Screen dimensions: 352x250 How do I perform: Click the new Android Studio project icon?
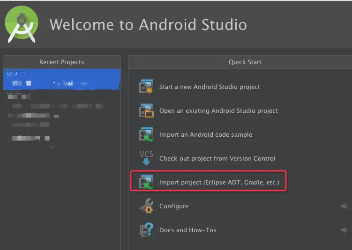click(x=146, y=87)
